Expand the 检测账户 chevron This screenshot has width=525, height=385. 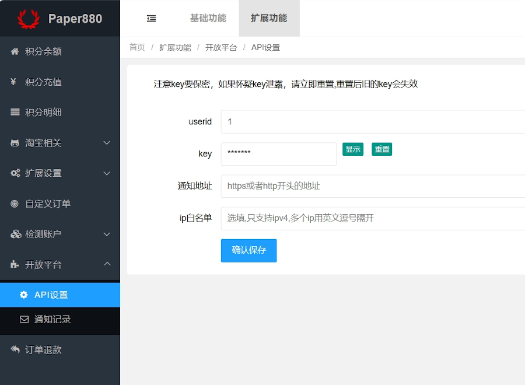pyautogui.click(x=107, y=235)
